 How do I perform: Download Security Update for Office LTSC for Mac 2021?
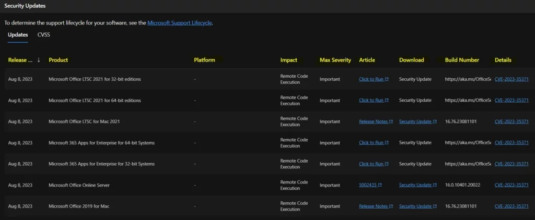tap(415, 121)
